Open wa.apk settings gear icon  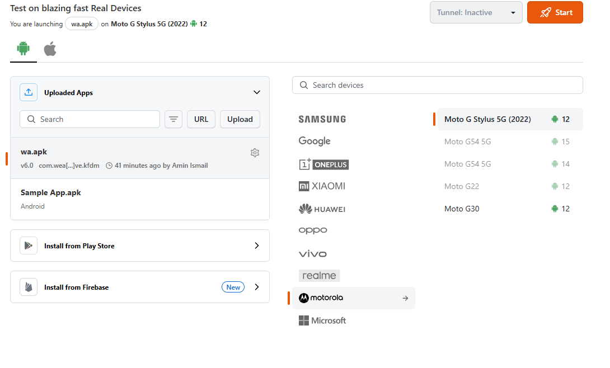255,153
